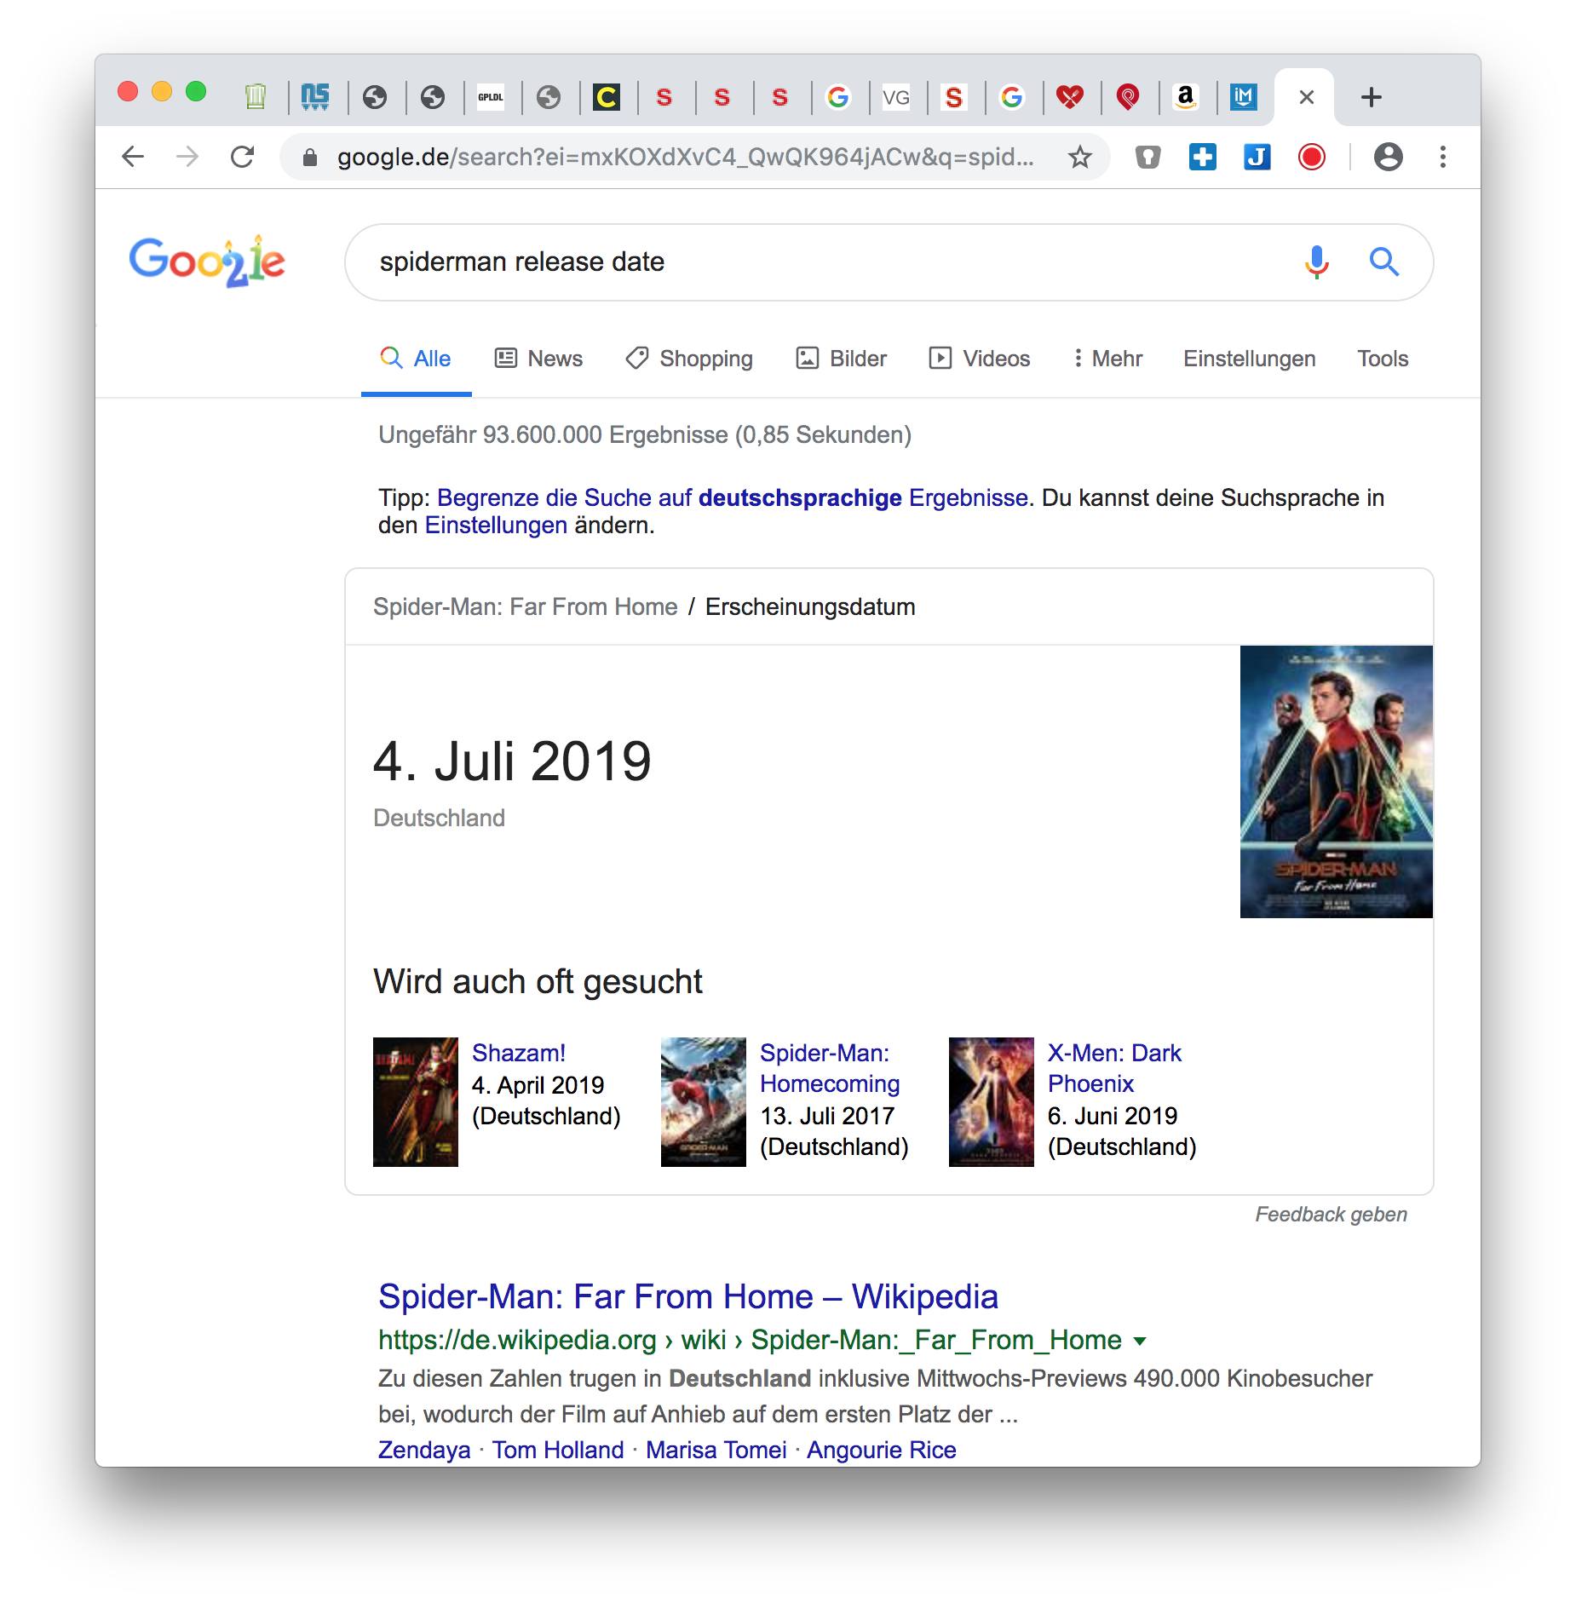
Task: Bookmark this page with the star
Action: (x=1080, y=157)
